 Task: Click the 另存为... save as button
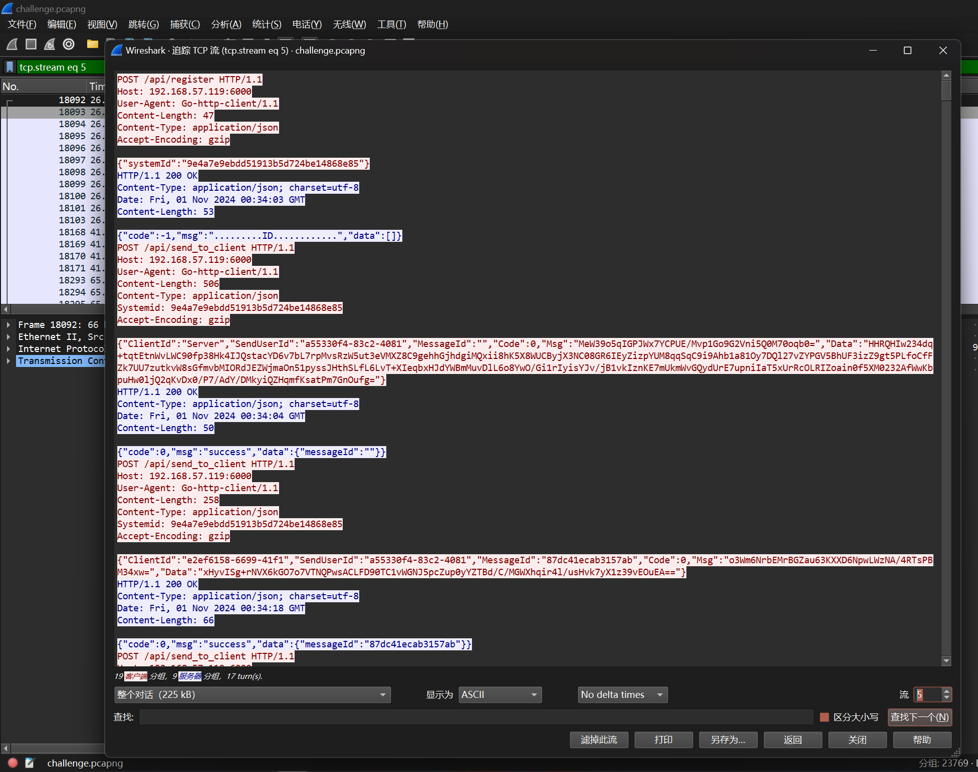tap(728, 740)
